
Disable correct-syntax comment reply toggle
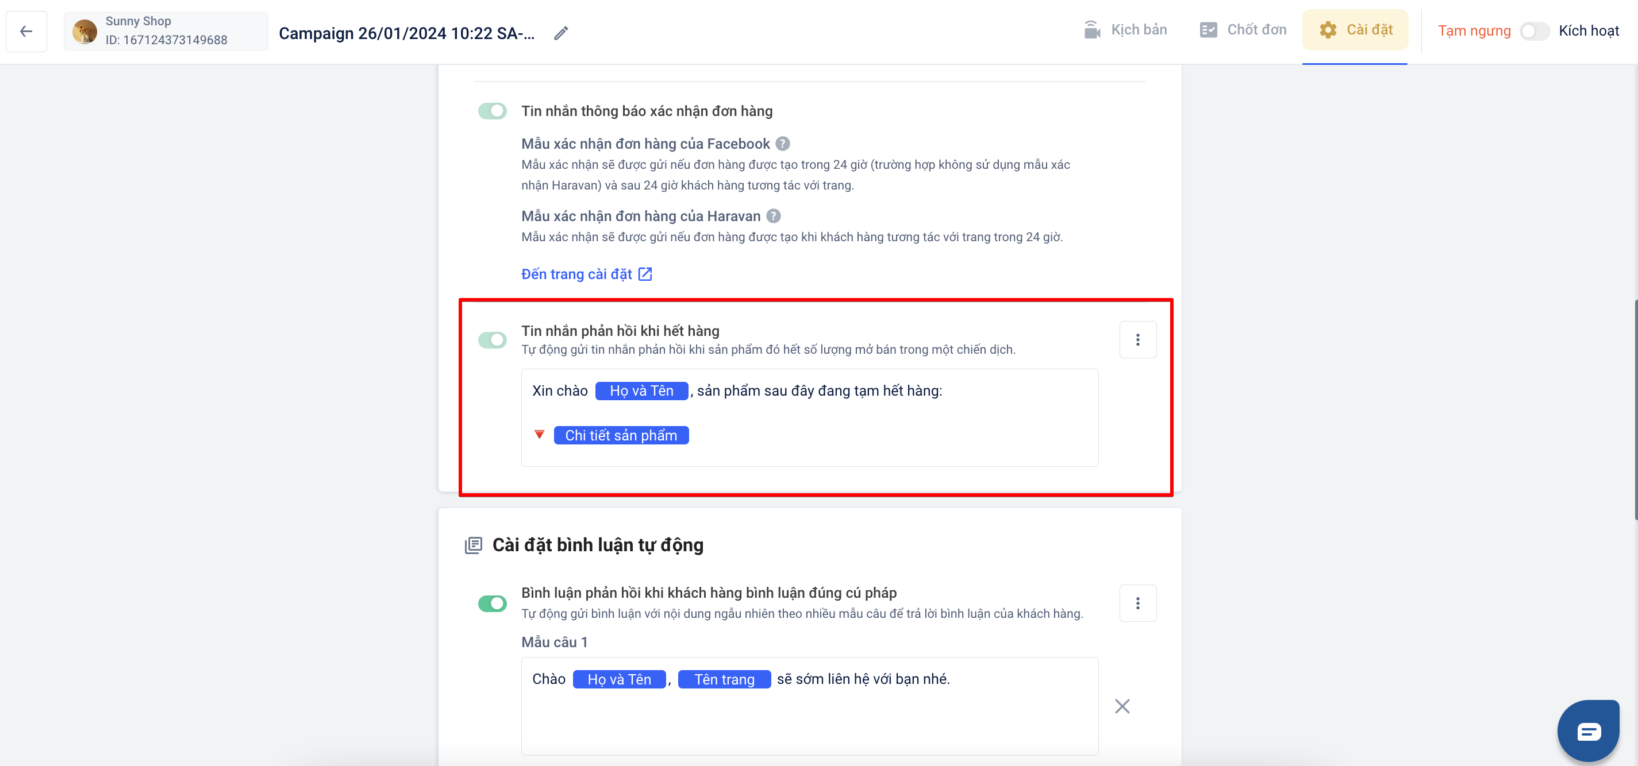click(x=492, y=603)
